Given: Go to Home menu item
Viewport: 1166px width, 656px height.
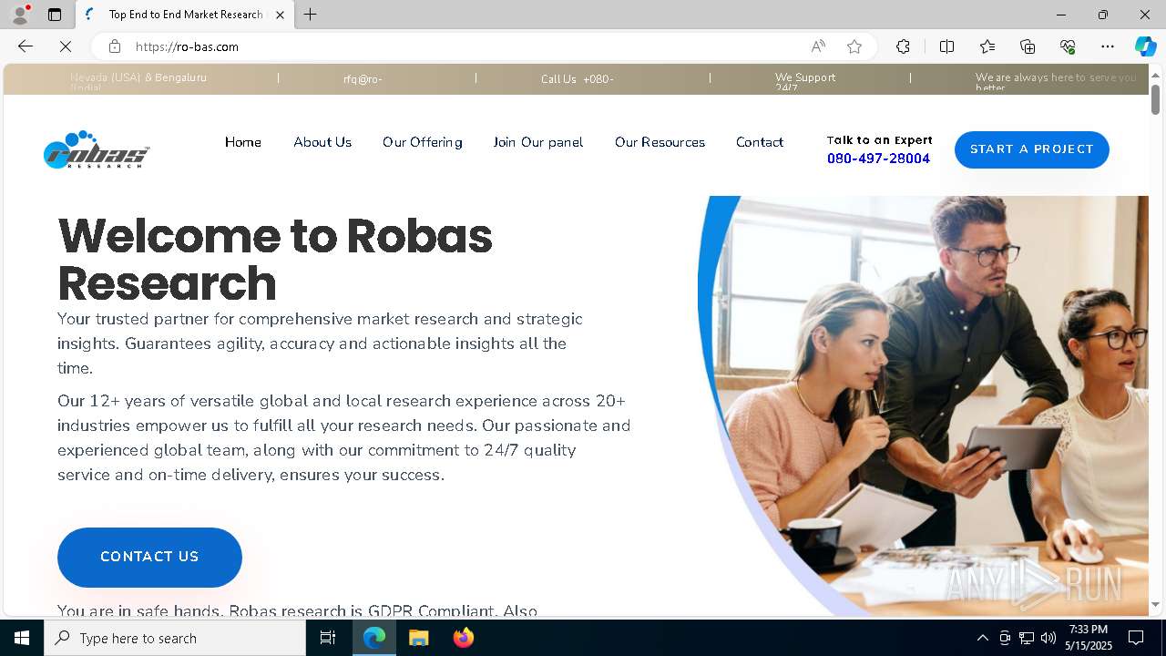Looking at the screenshot, I should click(243, 142).
